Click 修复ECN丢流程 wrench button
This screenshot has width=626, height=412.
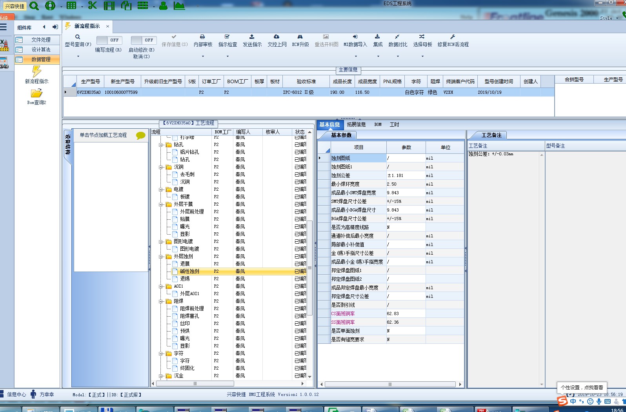click(453, 40)
